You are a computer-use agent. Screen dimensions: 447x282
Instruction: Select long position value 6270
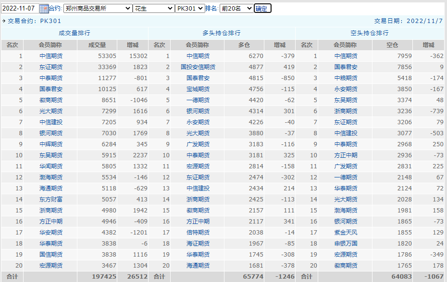256,56
